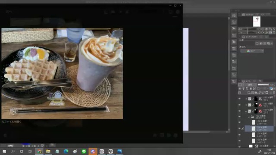Collapse the third expanded layer folder
Image resolution: width=276 pixels, height=155 pixels.
pyautogui.click(x=246, y=111)
